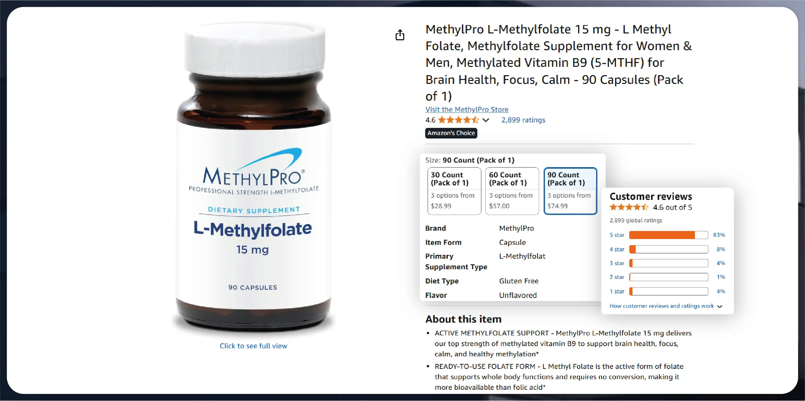This screenshot has height=401, width=805.
Task: Click to see full view link
Action: pyautogui.click(x=253, y=346)
